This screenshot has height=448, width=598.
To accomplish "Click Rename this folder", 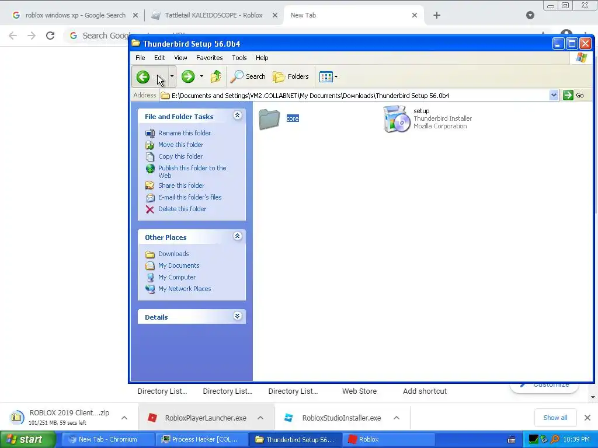I will (x=185, y=133).
